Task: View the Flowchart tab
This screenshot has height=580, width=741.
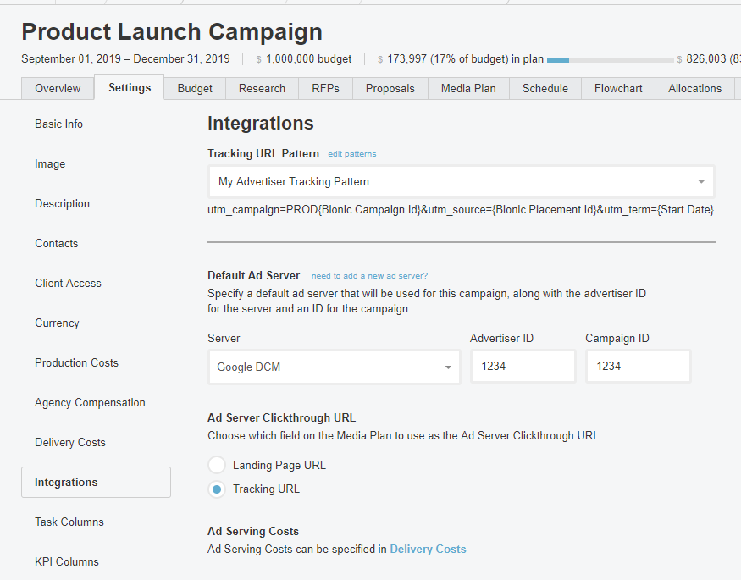Action: (x=618, y=88)
